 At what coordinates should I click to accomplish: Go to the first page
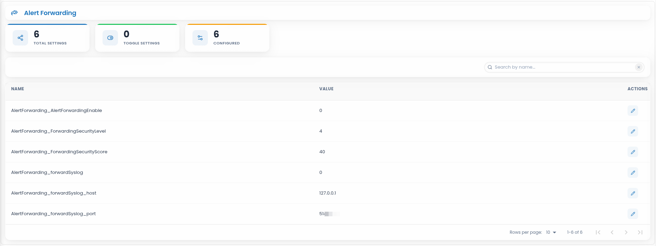(598, 232)
